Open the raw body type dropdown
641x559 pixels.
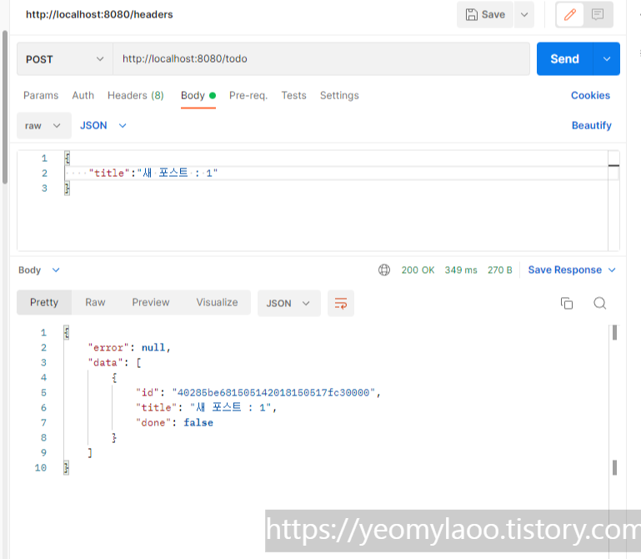[x=43, y=126]
